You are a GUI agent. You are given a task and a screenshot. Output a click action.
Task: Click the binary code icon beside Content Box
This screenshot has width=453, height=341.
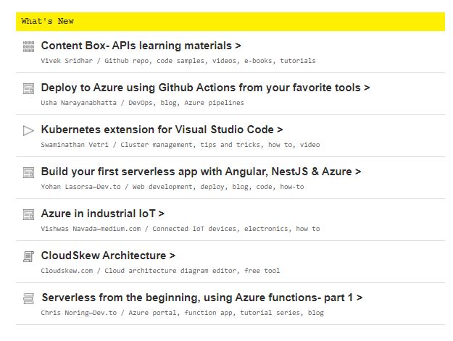[28, 46]
